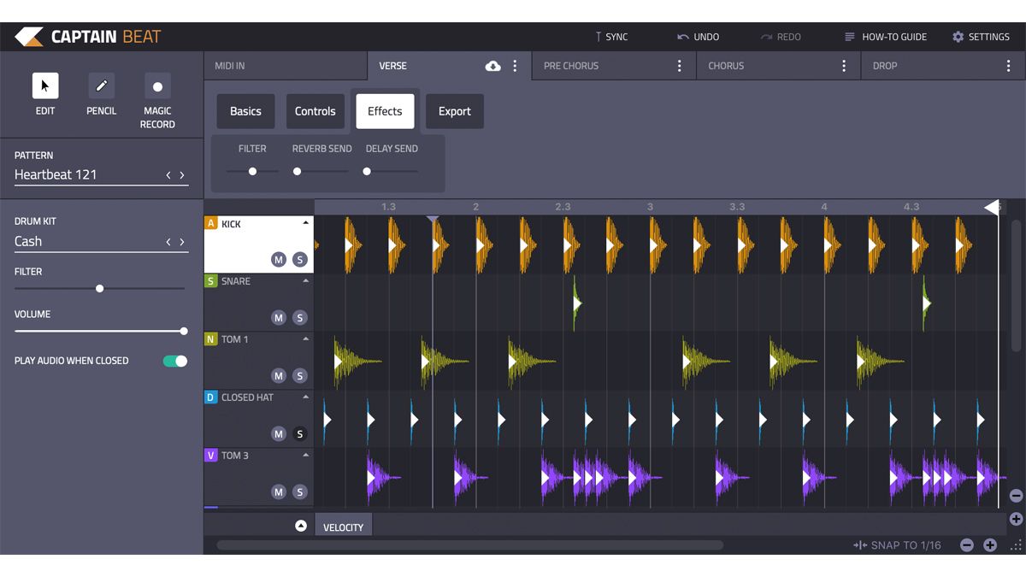This screenshot has height=577, width=1026.
Task: Expand Kick track instrument dropdown arrow
Action: (x=305, y=223)
